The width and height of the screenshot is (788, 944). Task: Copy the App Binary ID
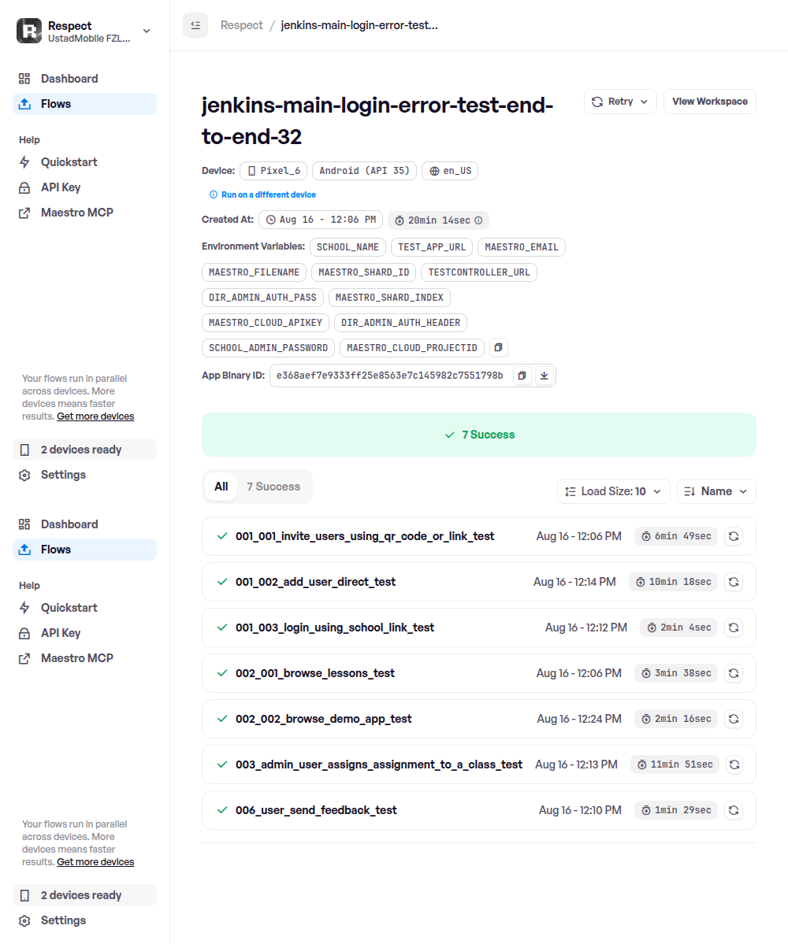(522, 376)
